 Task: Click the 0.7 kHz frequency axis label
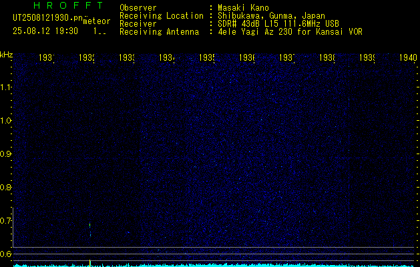coord(5,221)
